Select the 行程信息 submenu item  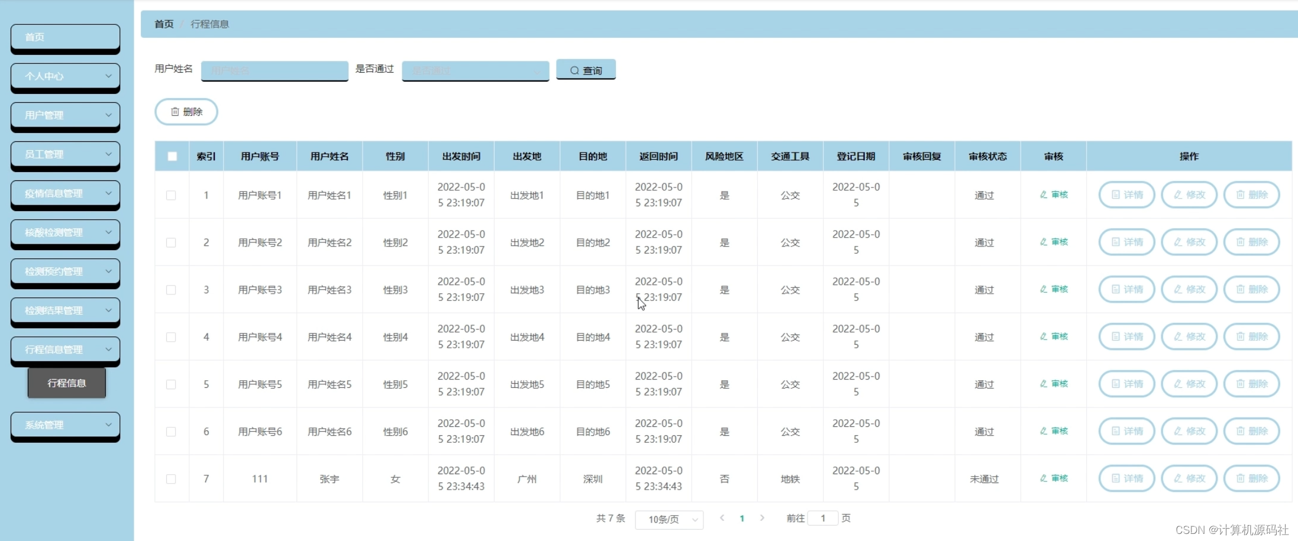67,383
